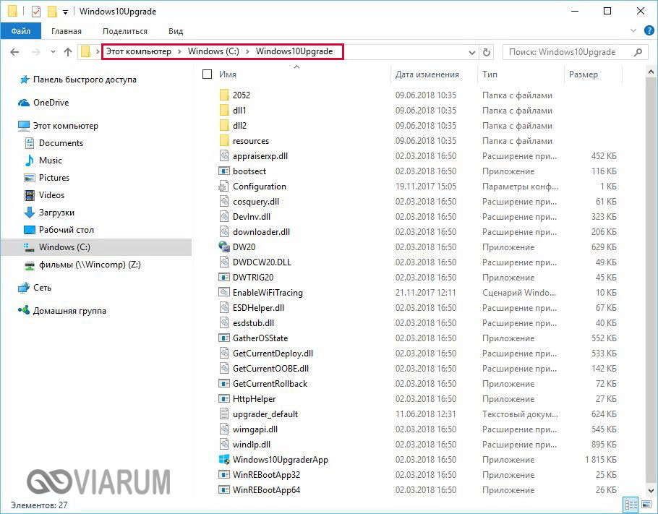658x514 pixels.
Task: Expand the ribbon with the chevron
Action: click(x=633, y=30)
